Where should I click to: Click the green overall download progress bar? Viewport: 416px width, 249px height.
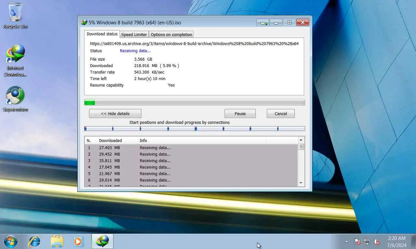pos(195,102)
